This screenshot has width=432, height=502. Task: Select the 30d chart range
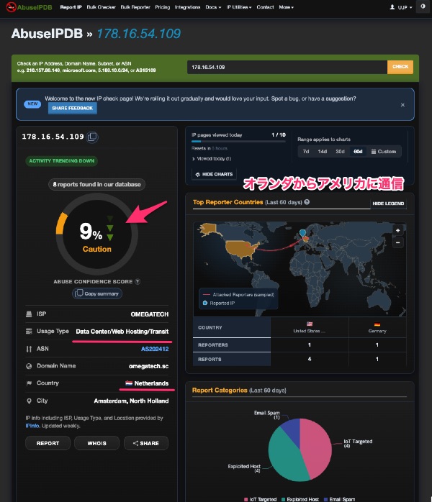point(340,152)
